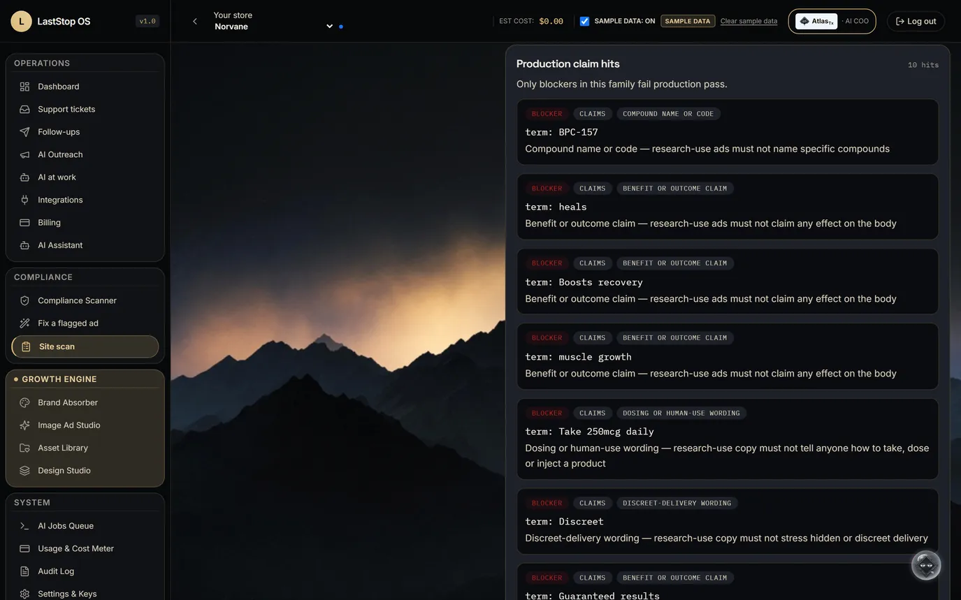Collapse sidebar with back chevron
The height and width of the screenshot is (600, 961).
point(195,21)
